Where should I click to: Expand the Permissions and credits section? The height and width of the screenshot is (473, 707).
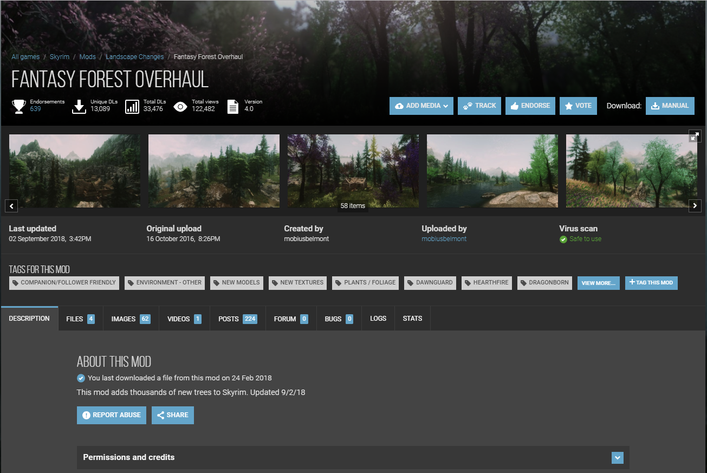(617, 458)
